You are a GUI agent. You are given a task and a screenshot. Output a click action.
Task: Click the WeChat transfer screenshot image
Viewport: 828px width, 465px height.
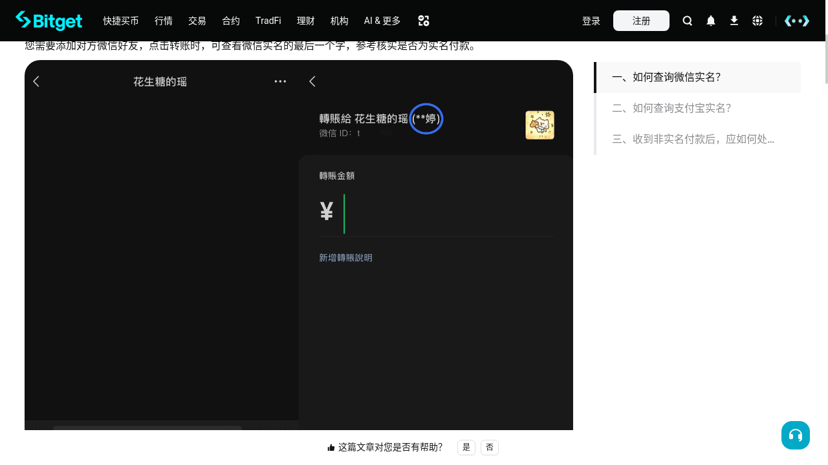[299, 245]
